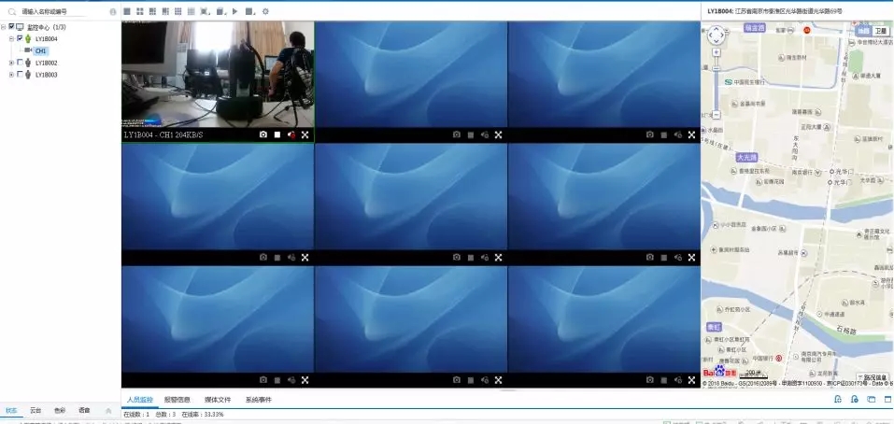894x424 pixels.
Task: Stop the LY1B004 CH1 video stream
Action: [277, 134]
